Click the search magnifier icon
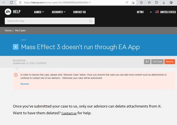The height and width of the screenshot is (125, 177). 91,21
